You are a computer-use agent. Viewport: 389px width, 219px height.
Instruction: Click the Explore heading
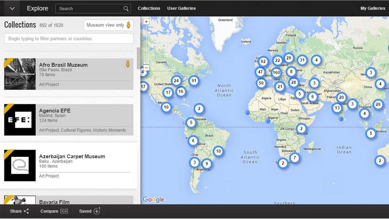pyautogui.click(x=37, y=8)
